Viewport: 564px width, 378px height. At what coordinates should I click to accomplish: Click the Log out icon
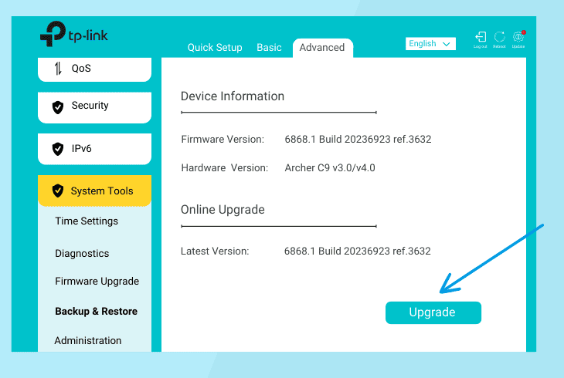pyautogui.click(x=481, y=37)
